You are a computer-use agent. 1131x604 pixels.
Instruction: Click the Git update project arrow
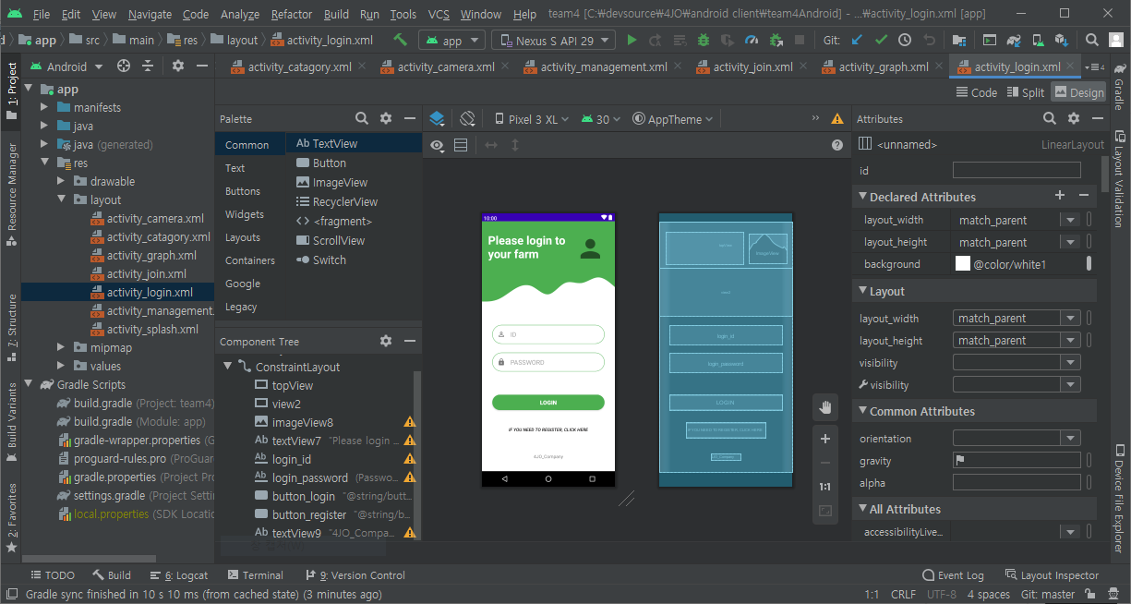click(x=857, y=40)
